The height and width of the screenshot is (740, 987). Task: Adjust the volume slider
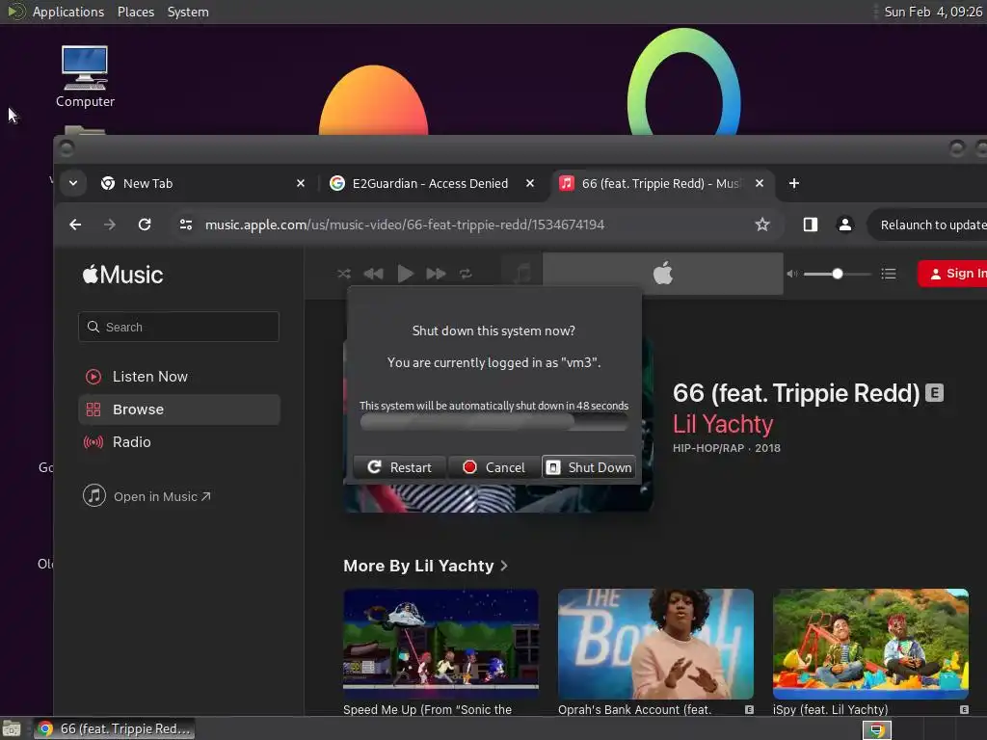tap(838, 274)
